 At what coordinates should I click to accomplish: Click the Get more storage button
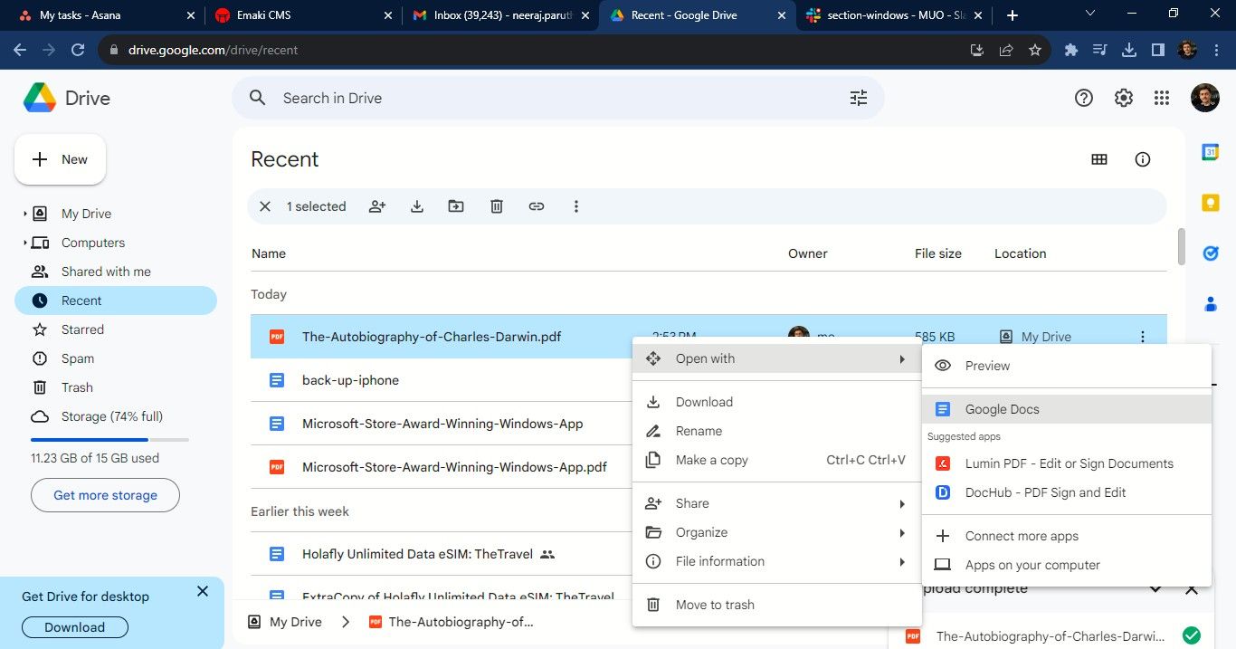(x=105, y=495)
